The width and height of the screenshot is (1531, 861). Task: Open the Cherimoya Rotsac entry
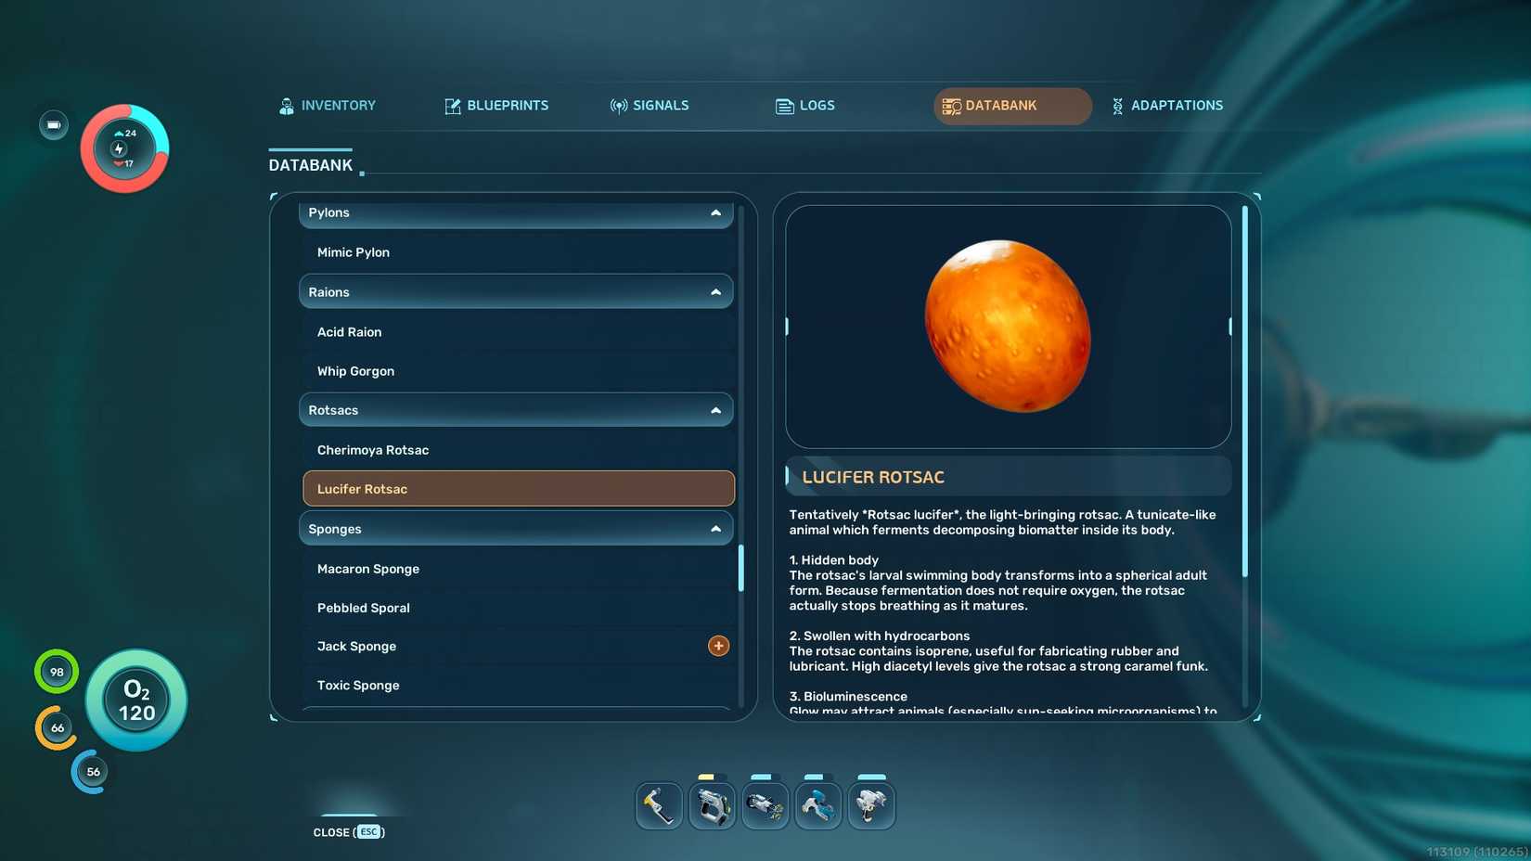(x=518, y=450)
